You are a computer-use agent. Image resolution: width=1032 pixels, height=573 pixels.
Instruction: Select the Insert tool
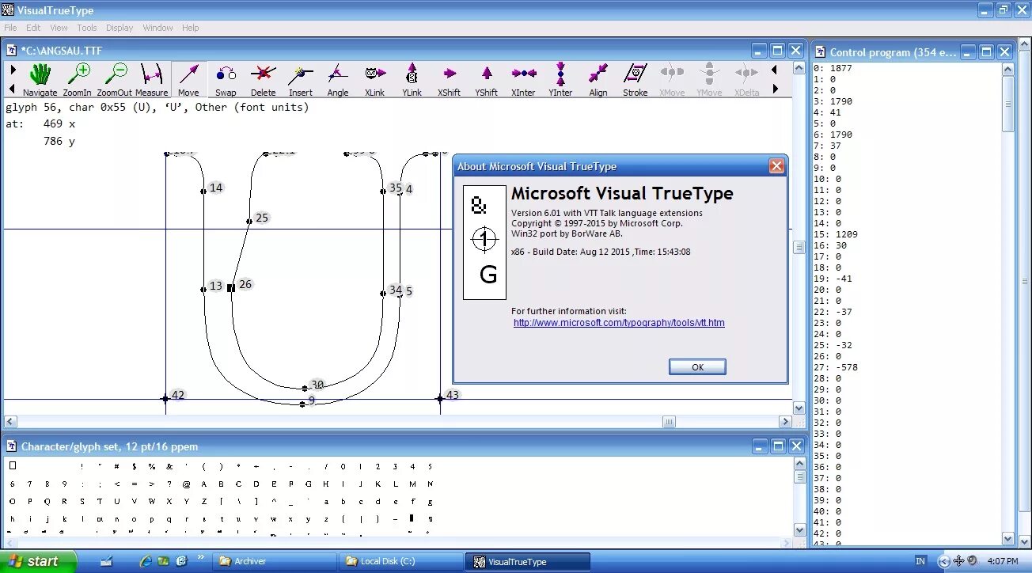pyautogui.click(x=301, y=80)
